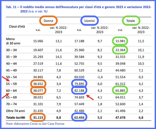This screenshot has width=156, height=129.
Task: Select the '55 – 59' row label
Action: click(11, 84)
